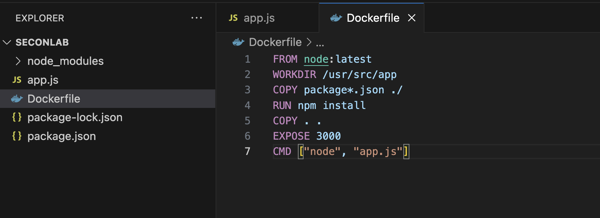Switch to the app.js editor tab
Image resolution: width=600 pixels, height=218 pixels.
(x=267, y=18)
